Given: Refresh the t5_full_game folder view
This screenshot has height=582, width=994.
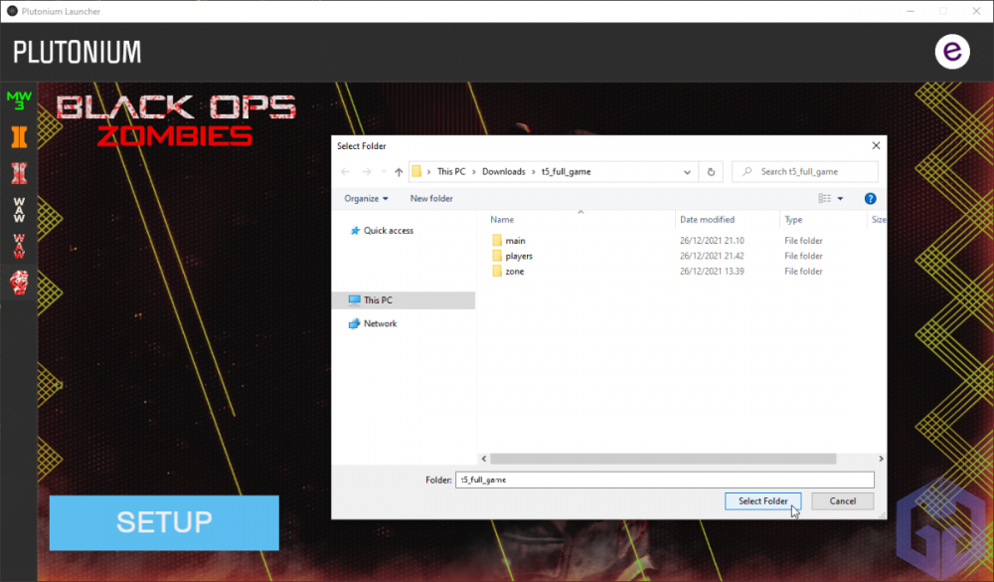Looking at the screenshot, I should [710, 171].
